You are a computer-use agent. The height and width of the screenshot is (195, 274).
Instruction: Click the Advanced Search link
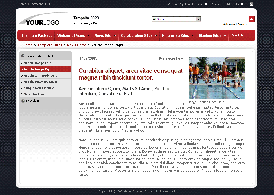tap(235, 24)
